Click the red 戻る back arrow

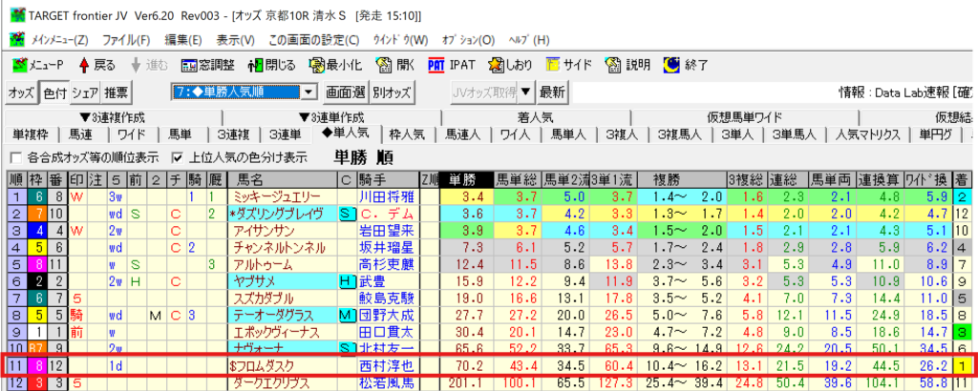point(83,65)
